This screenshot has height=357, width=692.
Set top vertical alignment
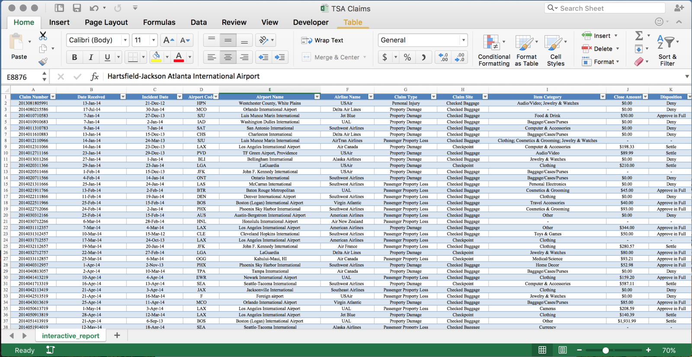(211, 40)
